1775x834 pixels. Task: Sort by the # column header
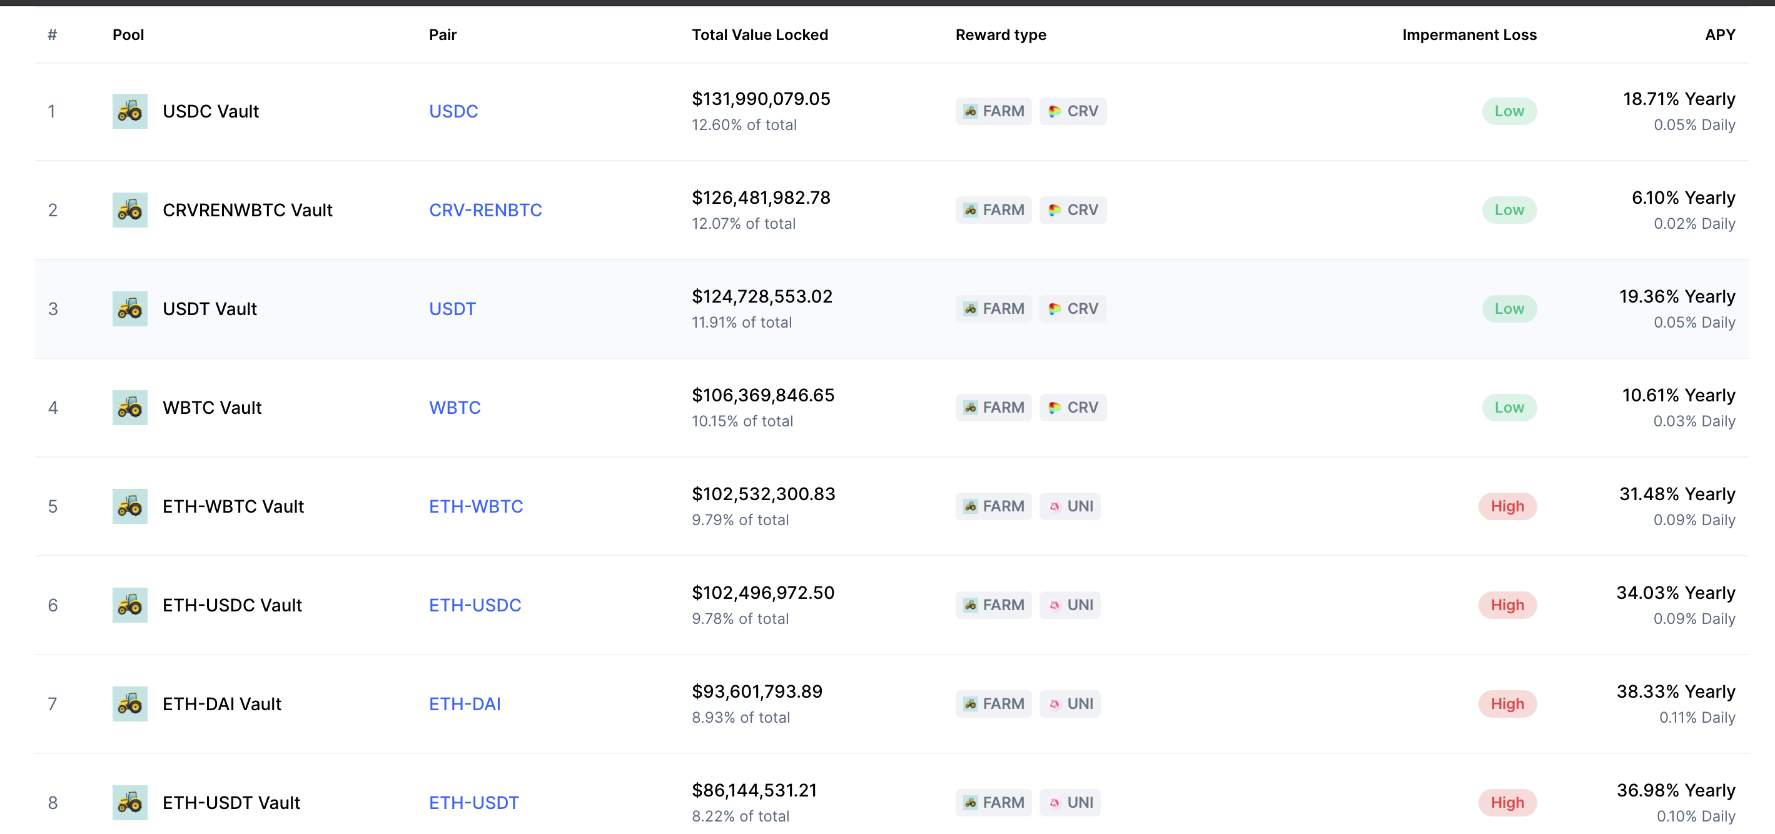coord(53,34)
